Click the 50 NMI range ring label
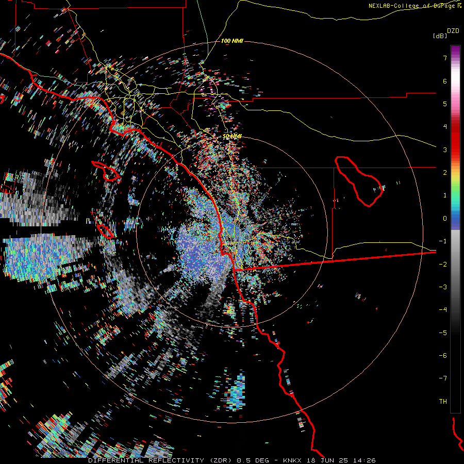The height and width of the screenshot is (464, 464). [x=232, y=137]
